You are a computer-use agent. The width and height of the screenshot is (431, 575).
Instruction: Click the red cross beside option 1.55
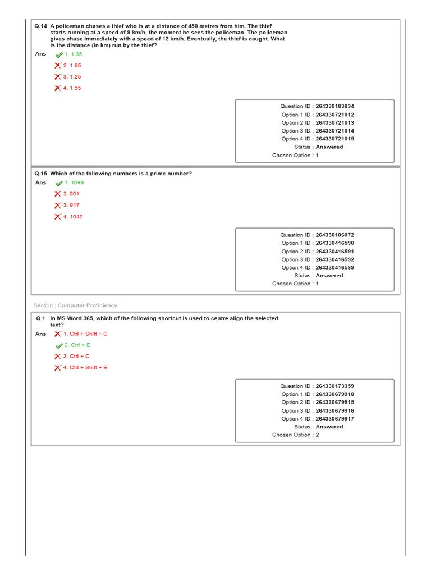tap(58, 88)
